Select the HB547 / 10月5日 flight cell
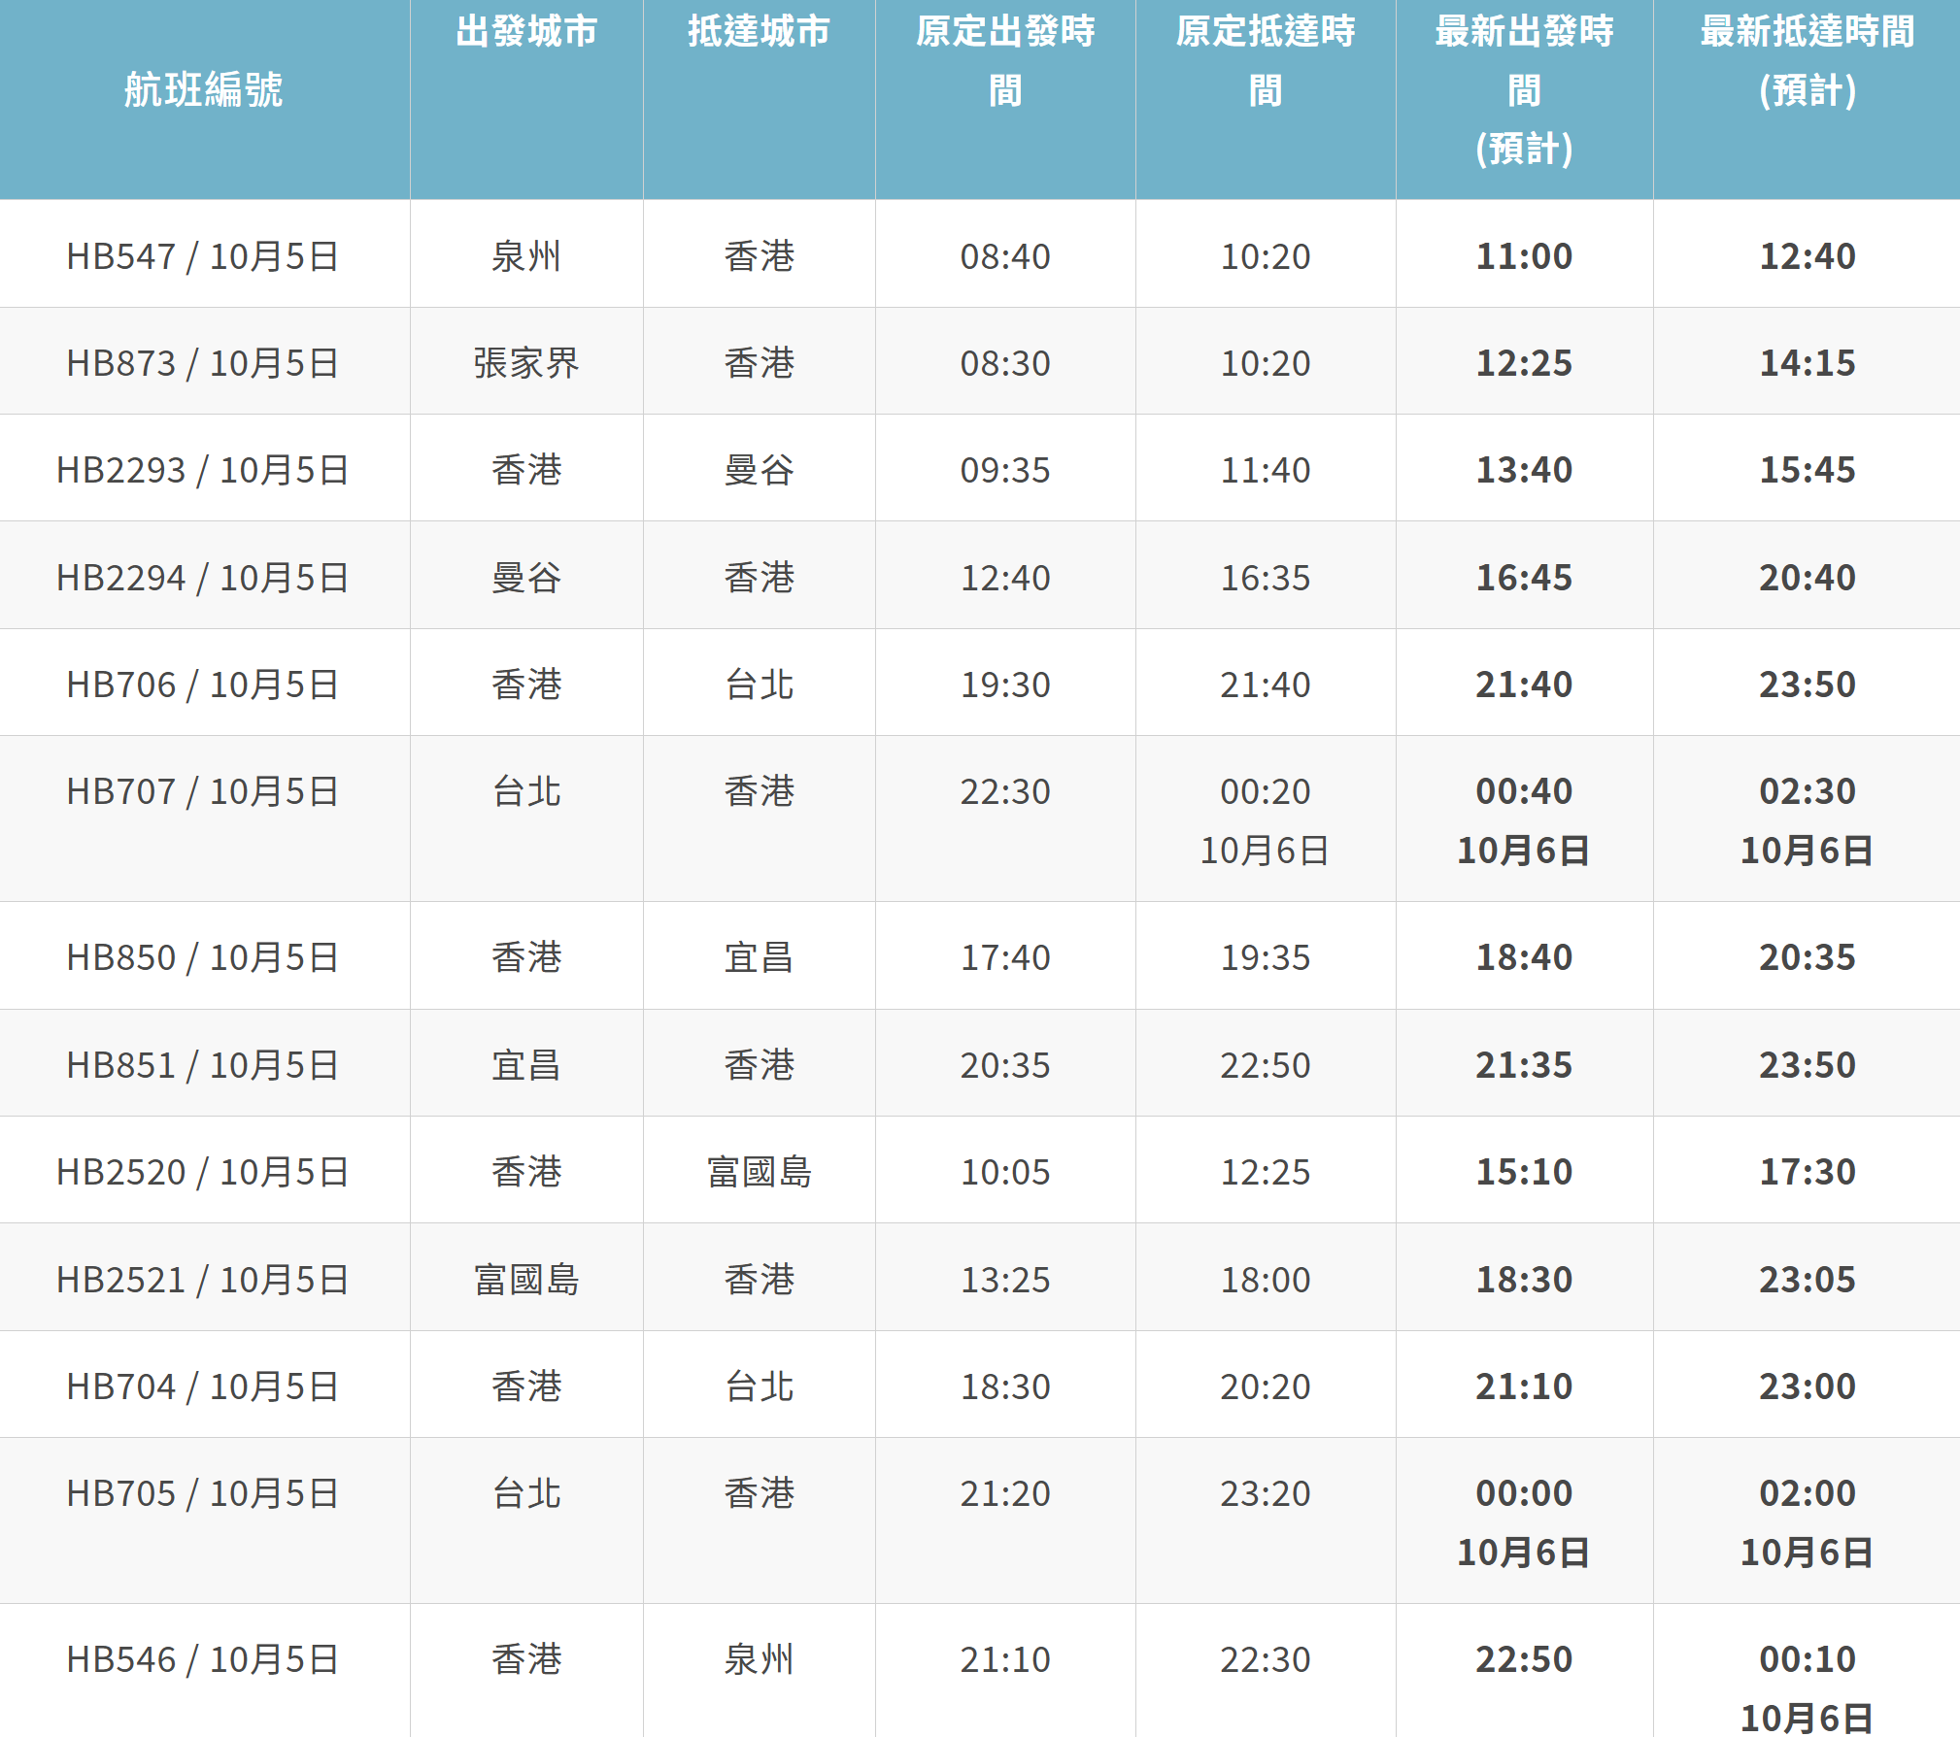The height and width of the screenshot is (1737, 1960). [x=203, y=256]
